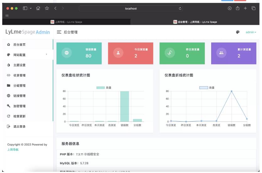
Task: Open the sidebar options dropdown chevron
Action: 31,8
